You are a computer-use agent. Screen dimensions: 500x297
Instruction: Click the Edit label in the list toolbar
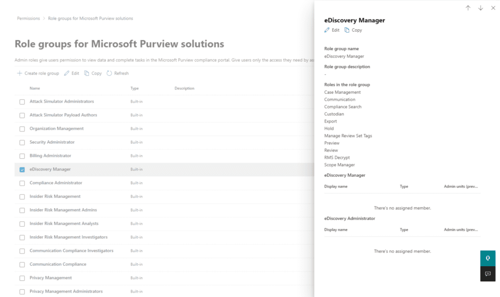(x=75, y=73)
